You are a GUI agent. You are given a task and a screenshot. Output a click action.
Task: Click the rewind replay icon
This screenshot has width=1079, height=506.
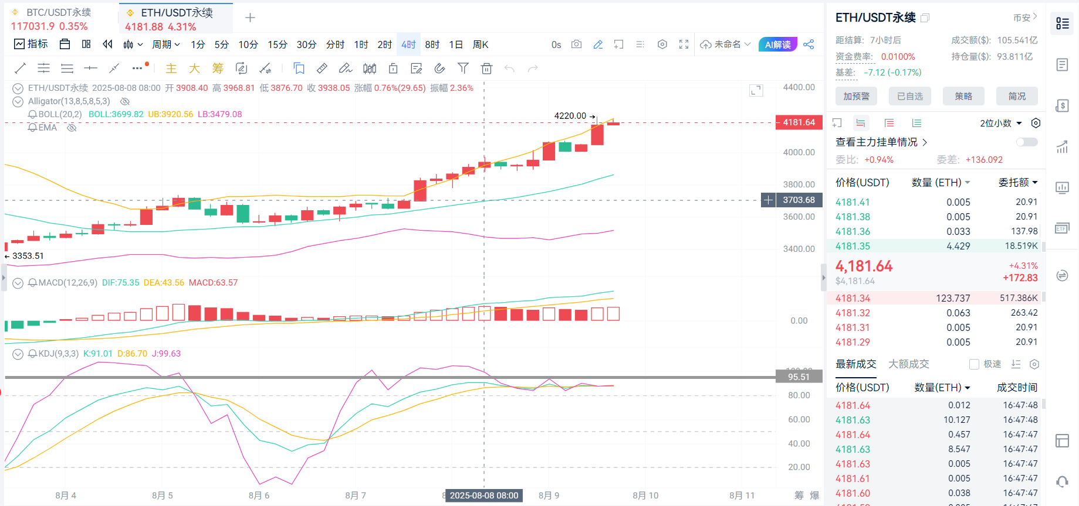107,44
